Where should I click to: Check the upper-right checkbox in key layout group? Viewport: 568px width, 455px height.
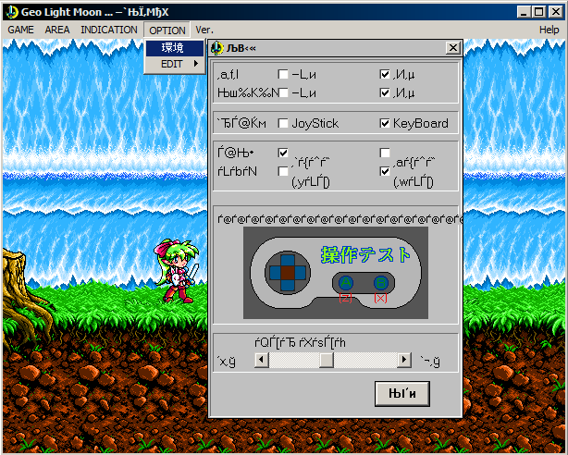(385, 153)
